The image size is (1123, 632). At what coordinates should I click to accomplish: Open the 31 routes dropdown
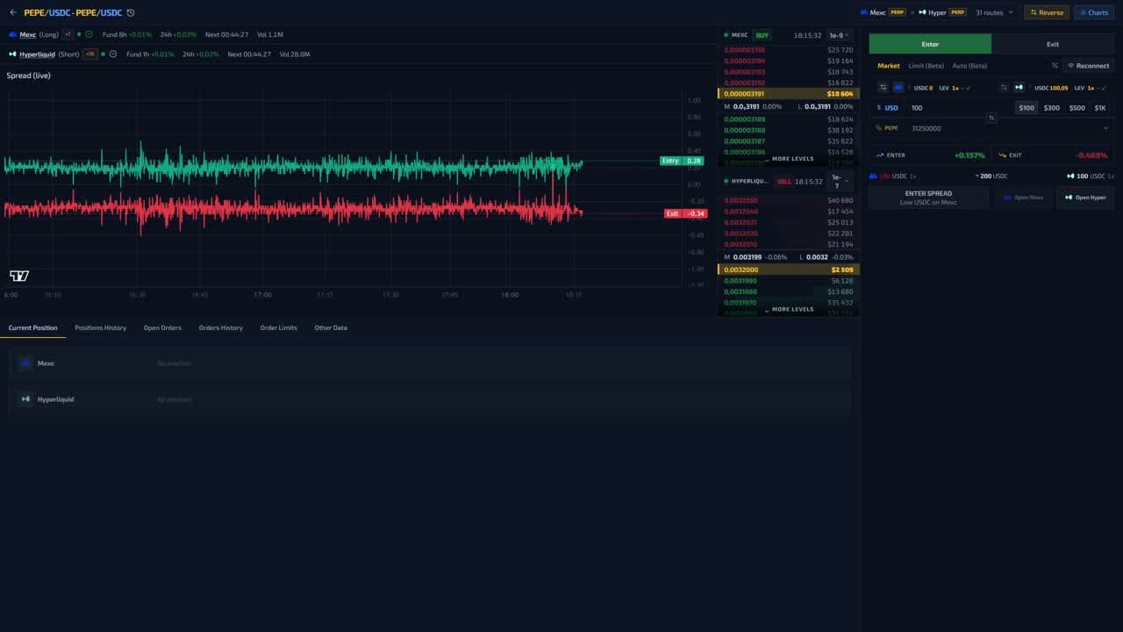tap(994, 13)
